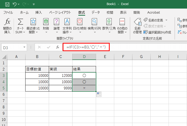Click cell D4 showing ○
The image size is (187, 126).
click(x=84, y=82)
